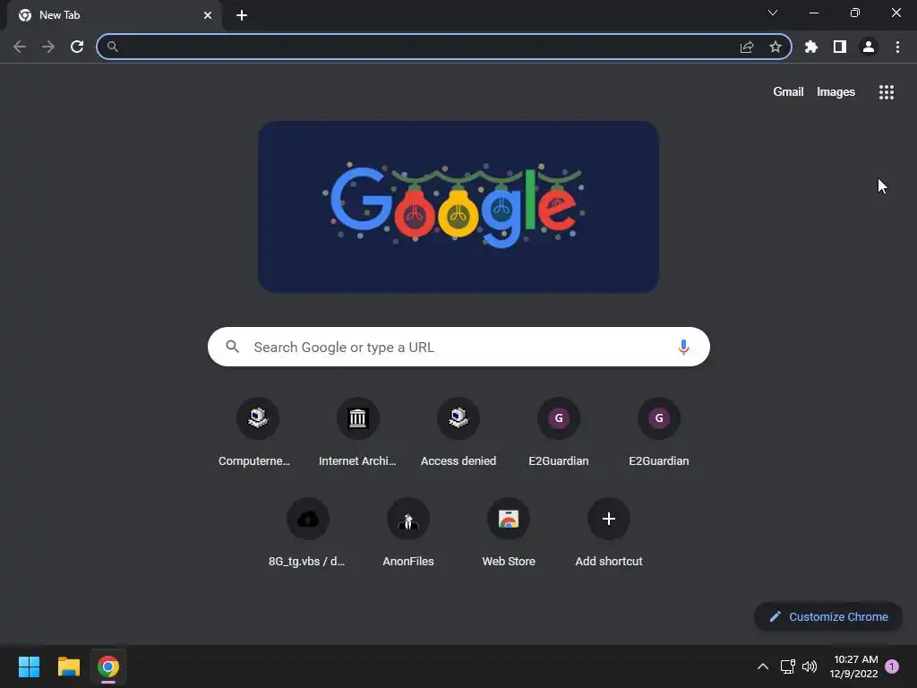Screen dimensions: 917x688
Task: Click the Google holiday doodle
Action: pos(458,207)
